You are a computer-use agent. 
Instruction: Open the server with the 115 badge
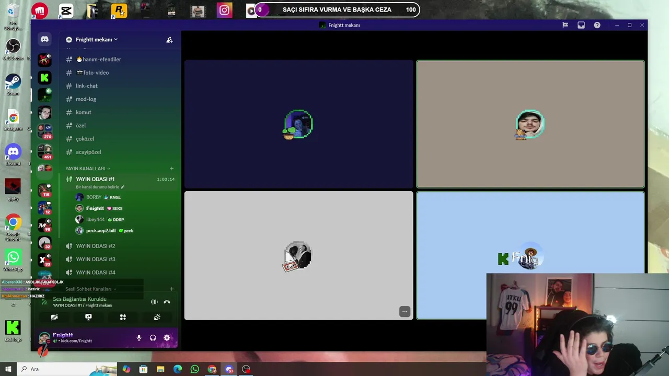(44, 190)
